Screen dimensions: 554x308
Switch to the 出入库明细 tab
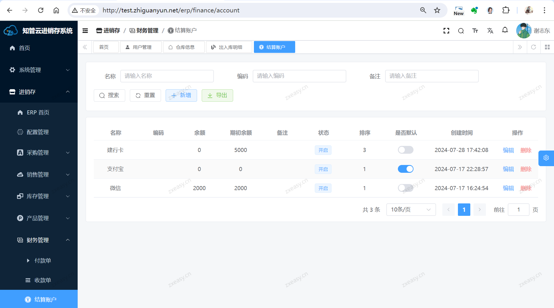pyautogui.click(x=229, y=47)
